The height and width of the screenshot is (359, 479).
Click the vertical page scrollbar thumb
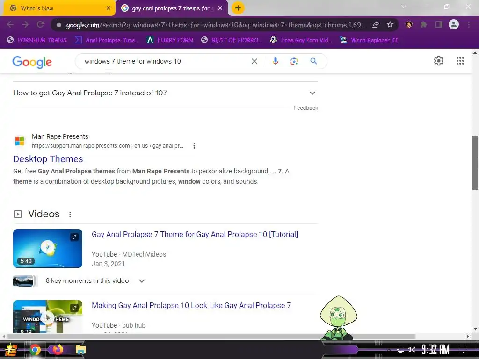[x=475, y=162]
